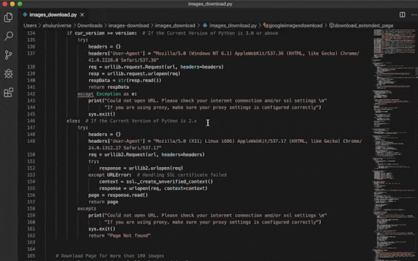Click the 'Handling SSL certificate failed' comment
This screenshot has width=418, height=261.
tap(182, 175)
